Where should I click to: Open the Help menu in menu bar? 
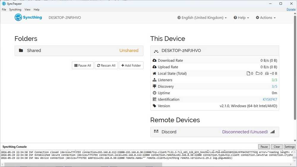point(37,9)
